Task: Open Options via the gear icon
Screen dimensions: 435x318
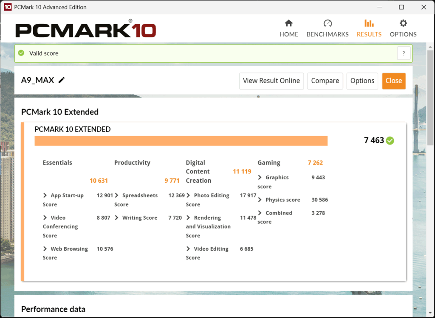Action: pos(403,23)
